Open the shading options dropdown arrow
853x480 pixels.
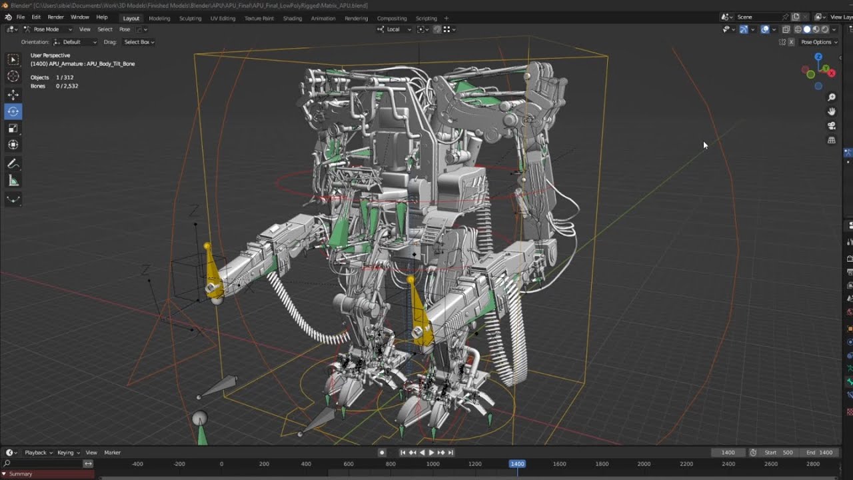click(x=834, y=29)
